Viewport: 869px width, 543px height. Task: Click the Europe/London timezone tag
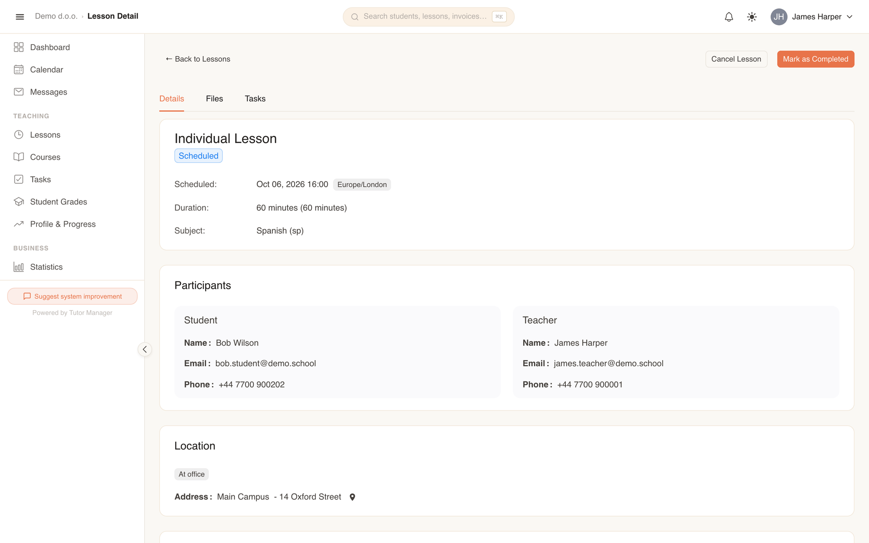(x=362, y=185)
